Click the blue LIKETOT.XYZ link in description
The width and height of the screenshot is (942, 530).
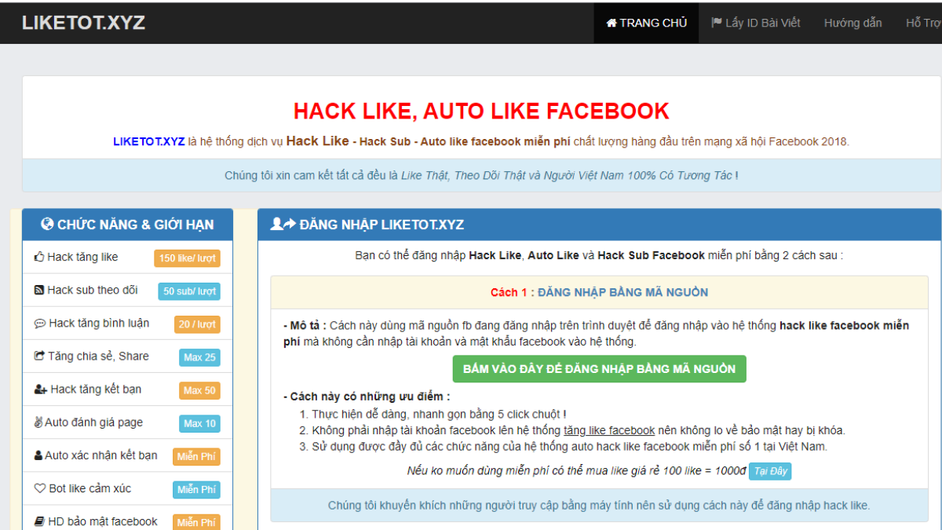149,142
